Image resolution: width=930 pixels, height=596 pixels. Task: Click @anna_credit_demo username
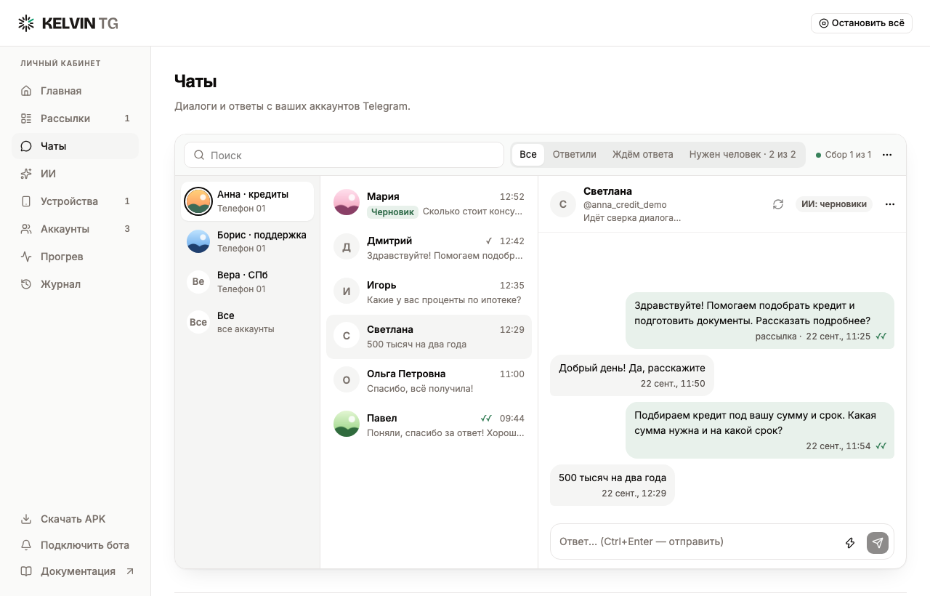coord(625,205)
